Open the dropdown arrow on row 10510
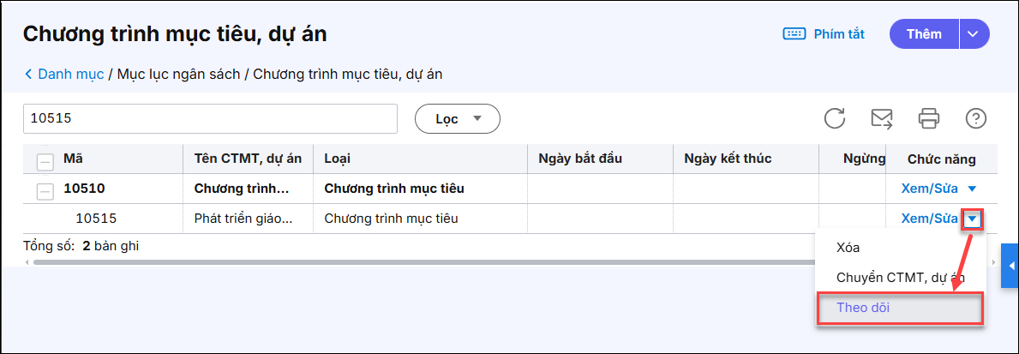1019x354 pixels. (x=971, y=189)
